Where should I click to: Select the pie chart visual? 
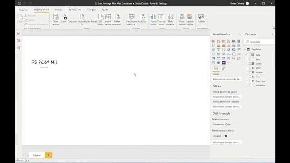228,49
